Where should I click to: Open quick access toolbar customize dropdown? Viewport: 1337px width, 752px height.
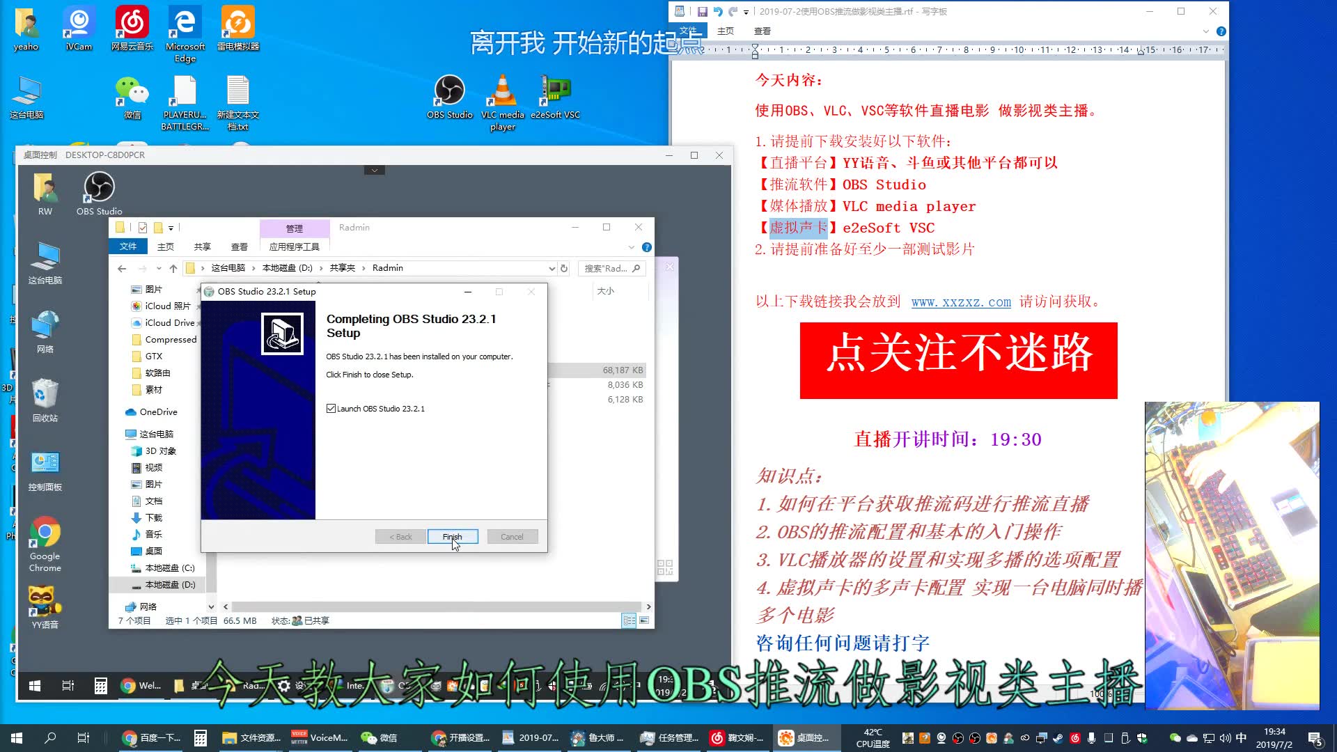pos(171,228)
